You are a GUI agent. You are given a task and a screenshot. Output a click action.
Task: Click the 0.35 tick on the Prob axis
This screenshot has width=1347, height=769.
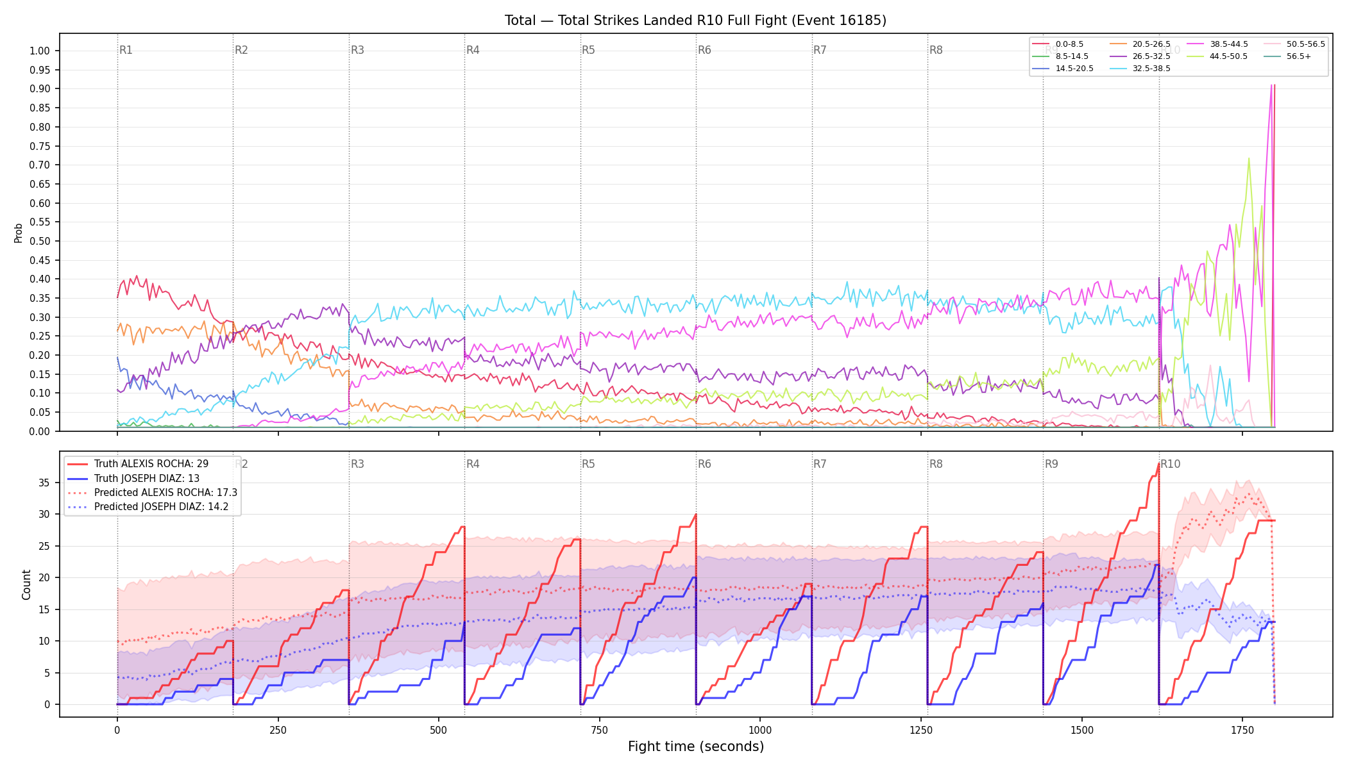tap(40, 299)
